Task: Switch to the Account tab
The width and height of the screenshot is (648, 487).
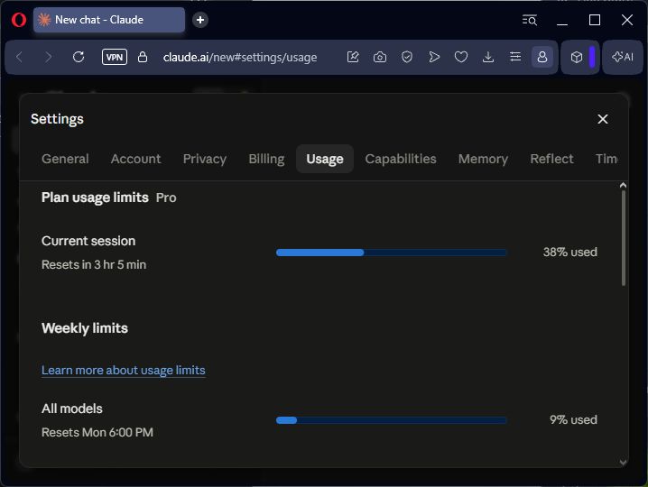Action: 135,159
